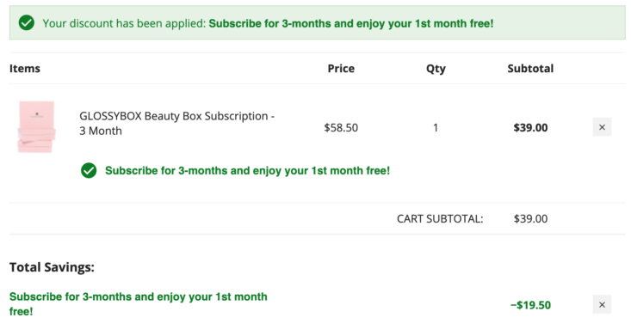
Task: Click the Total Savings heading
Action: (52, 267)
